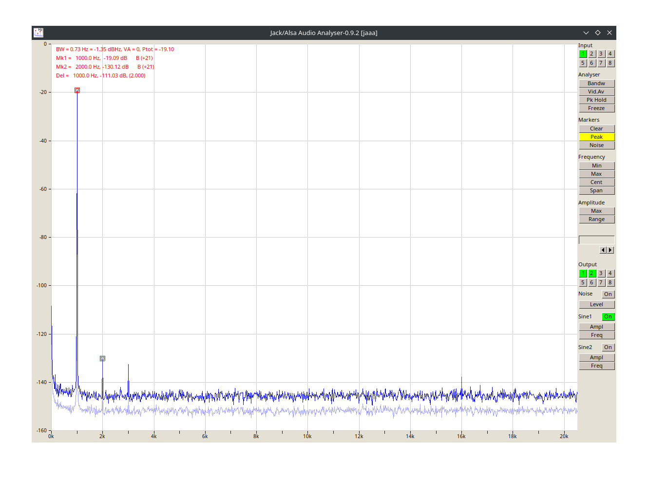Click the Amplitude Max button
Viewport: 648px width, 480px height.
596,211
